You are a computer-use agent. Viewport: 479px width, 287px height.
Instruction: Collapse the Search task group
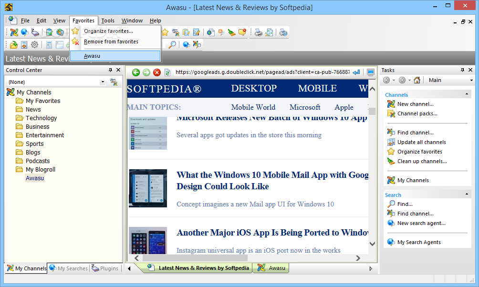(x=467, y=194)
